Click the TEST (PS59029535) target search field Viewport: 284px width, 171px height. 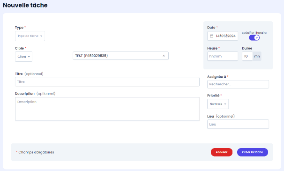coord(120,56)
